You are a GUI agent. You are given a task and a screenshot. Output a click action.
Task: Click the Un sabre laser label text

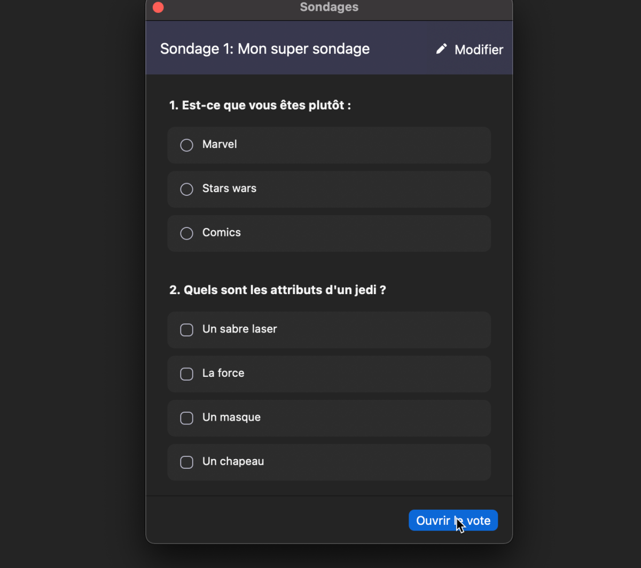point(240,329)
